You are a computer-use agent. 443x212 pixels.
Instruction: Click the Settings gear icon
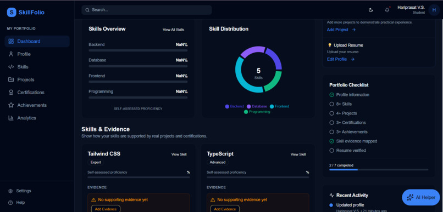10,191
